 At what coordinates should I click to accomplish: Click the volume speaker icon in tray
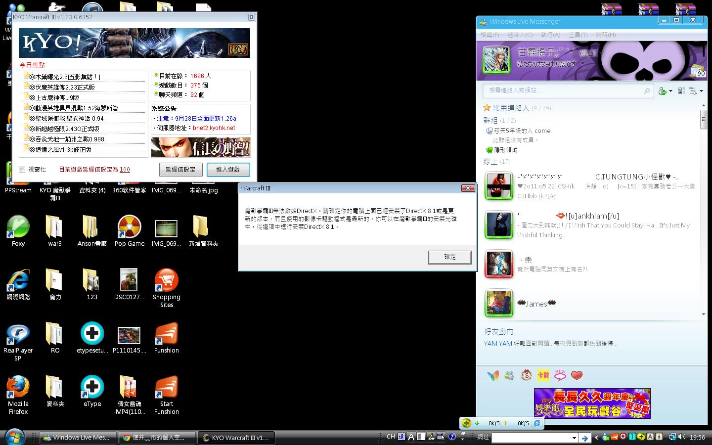tap(682, 437)
